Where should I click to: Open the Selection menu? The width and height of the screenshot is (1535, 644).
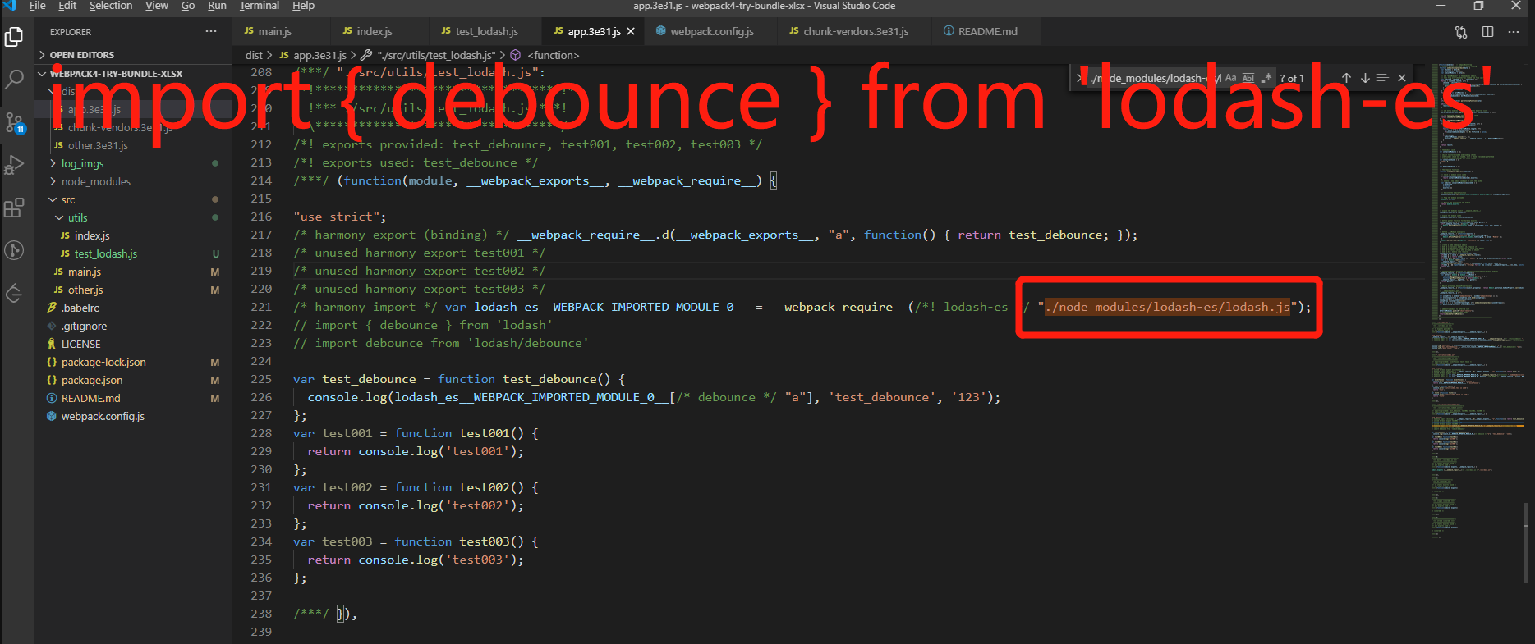tap(111, 6)
